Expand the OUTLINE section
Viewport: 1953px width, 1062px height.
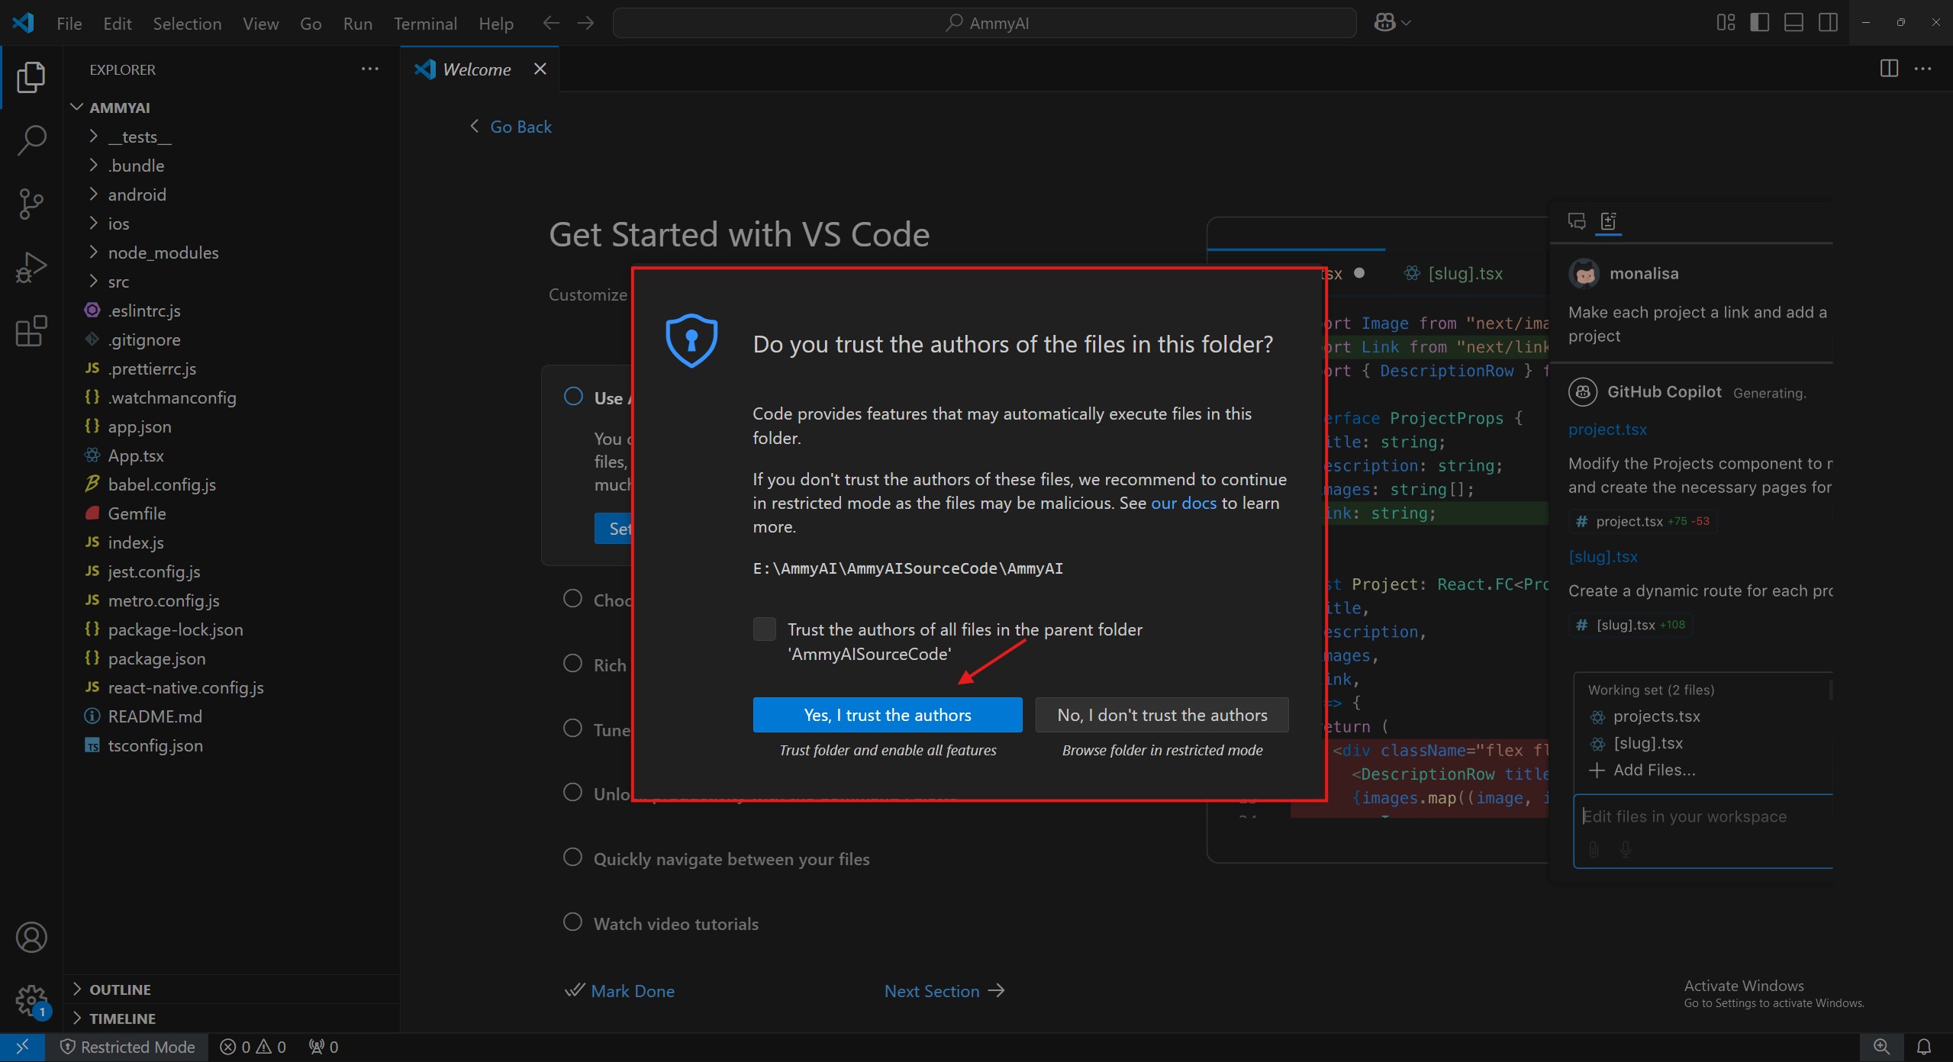[120, 990]
